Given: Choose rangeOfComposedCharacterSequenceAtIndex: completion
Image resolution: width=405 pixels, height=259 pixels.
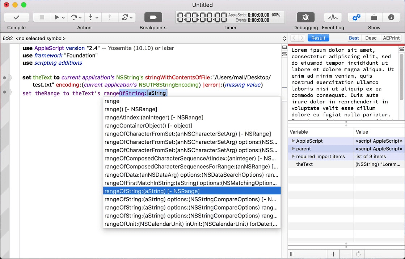Looking at the screenshot, I should pyautogui.click(x=192, y=159).
